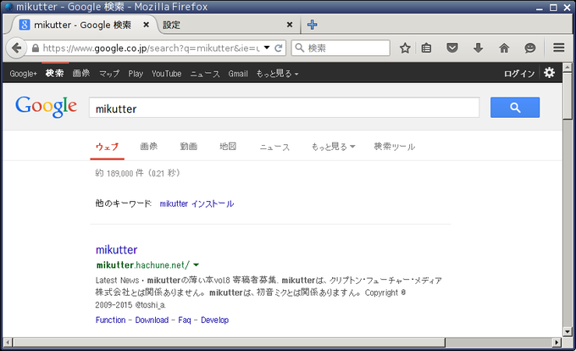Select the mikutter - Google 検索 tab
The image size is (576, 351).
[x=82, y=25]
